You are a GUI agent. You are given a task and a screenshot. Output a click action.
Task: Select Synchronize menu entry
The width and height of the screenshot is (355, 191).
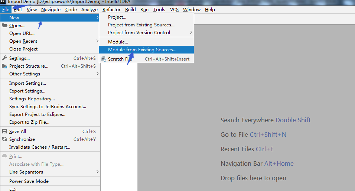pos(50,139)
